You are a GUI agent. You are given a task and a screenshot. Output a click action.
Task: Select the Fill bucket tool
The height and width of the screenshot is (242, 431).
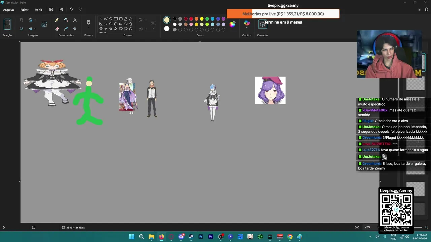point(66,20)
